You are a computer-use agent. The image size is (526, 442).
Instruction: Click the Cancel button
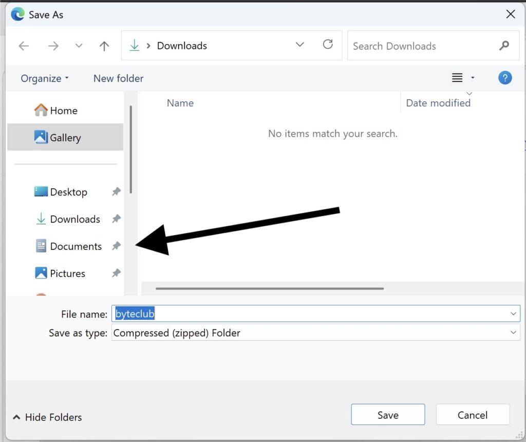tap(472, 415)
